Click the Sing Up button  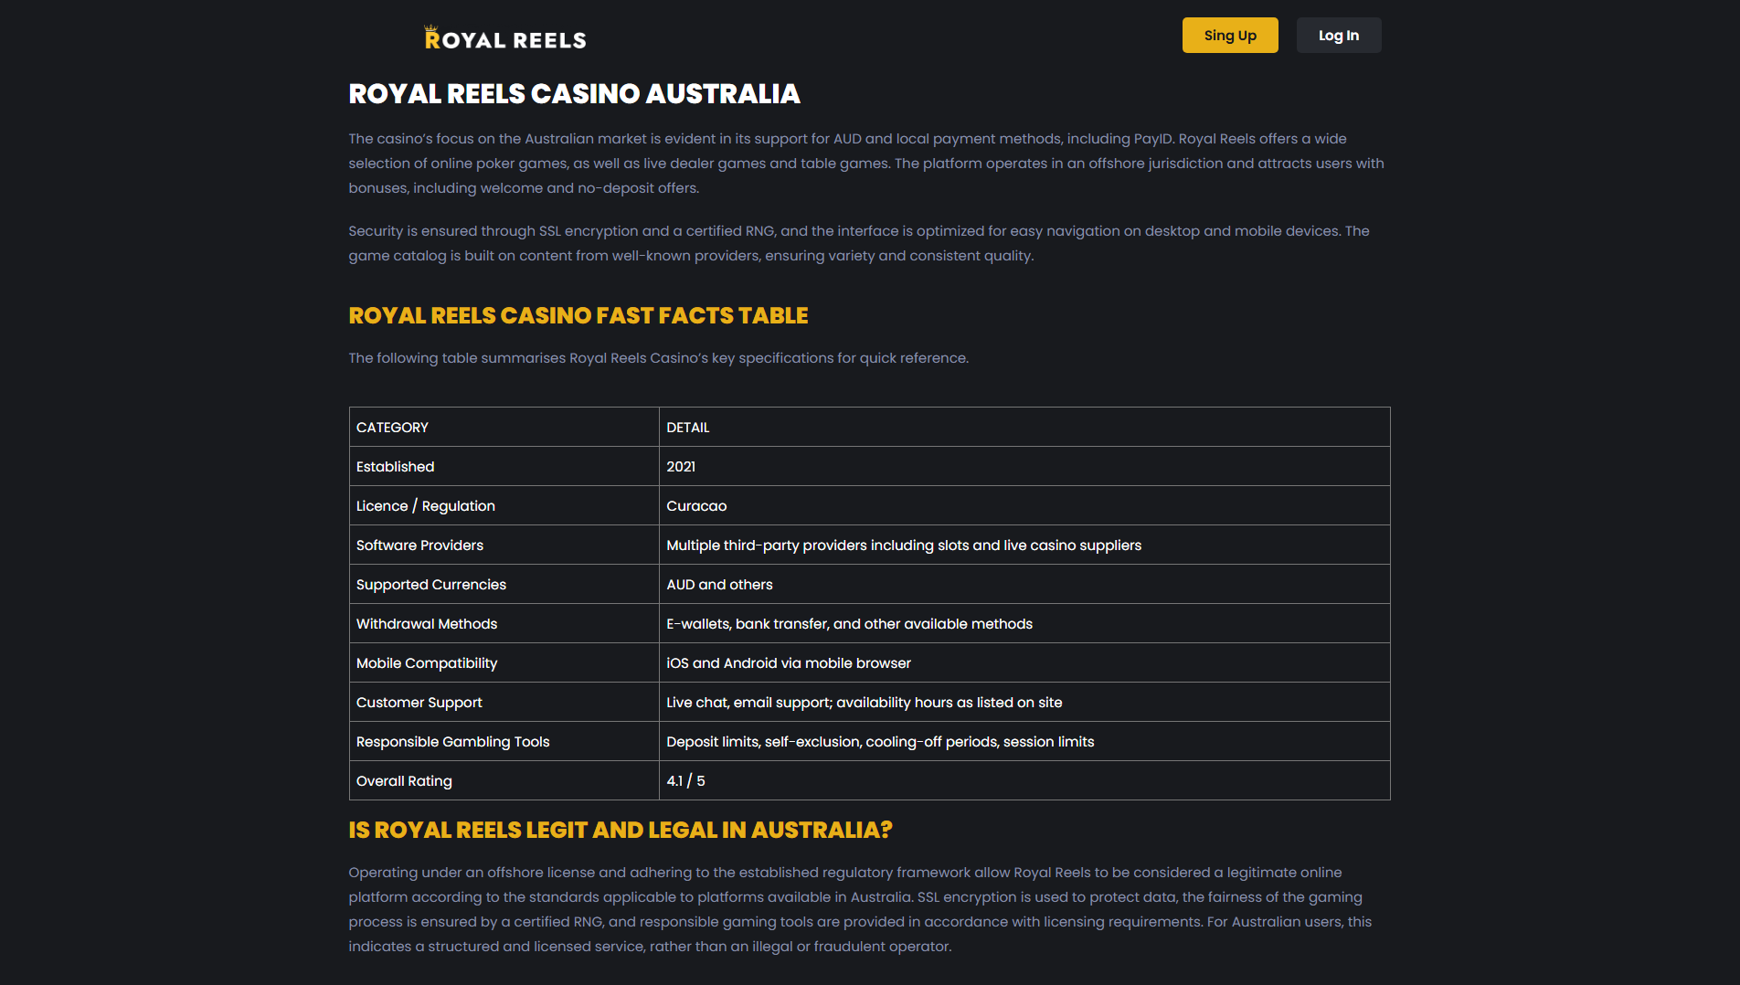coord(1230,36)
